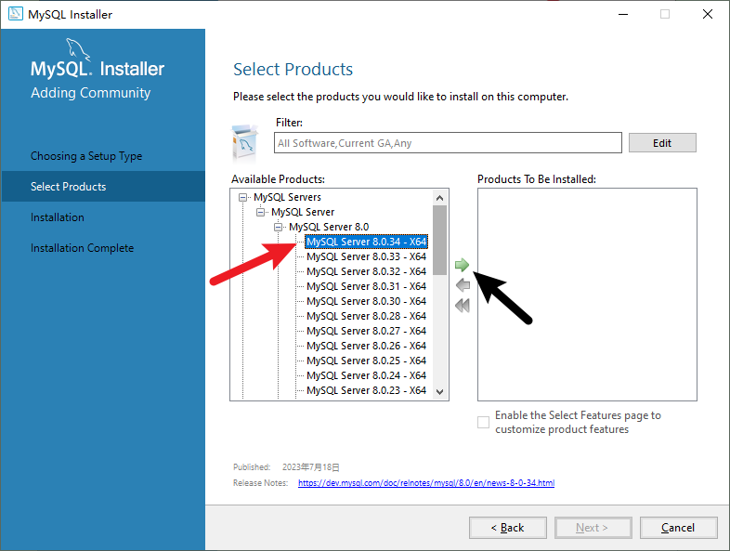
Task: Click the single left remove-product arrow
Action: tap(463, 285)
